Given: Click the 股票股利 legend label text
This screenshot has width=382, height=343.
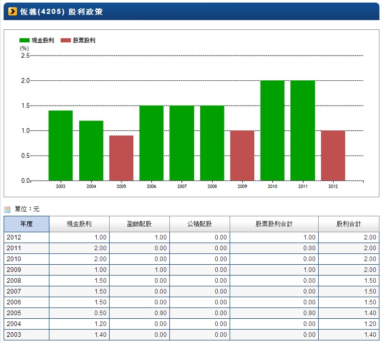Looking at the screenshot, I should 84,40.
